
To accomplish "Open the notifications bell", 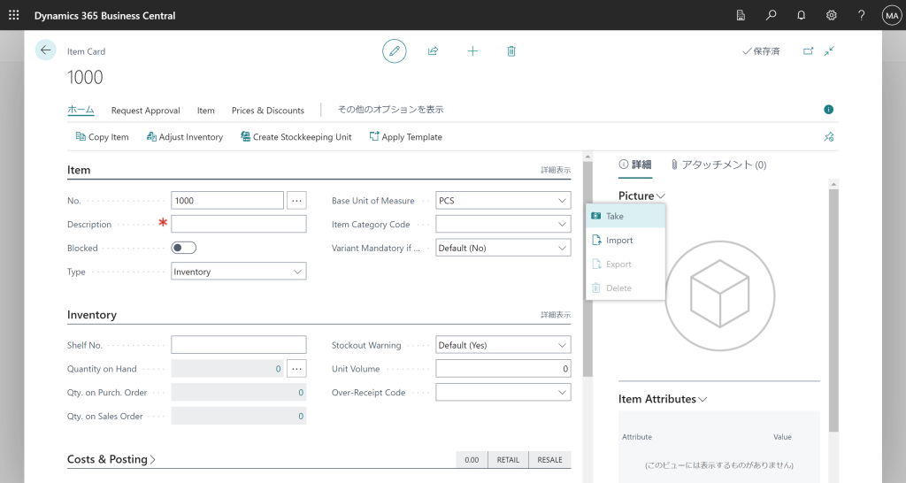I will (x=801, y=16).
